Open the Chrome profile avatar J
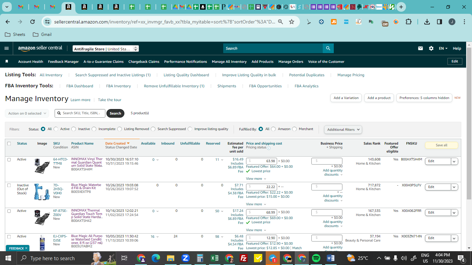The height and width of the screenshot is (265, 472). click(452, 22)
